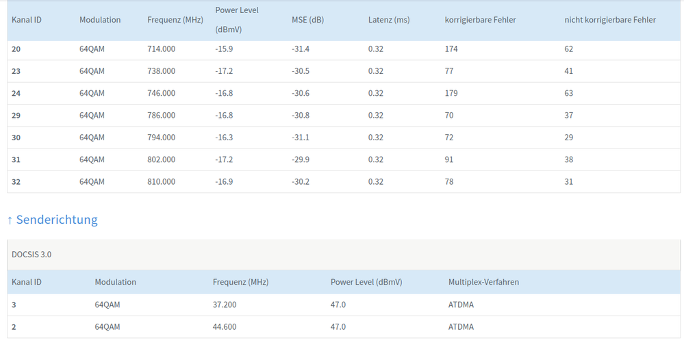This screenshot has height=349, width=684.
Task: Click uncorrectable errors value 37
Action: click(568, 116)
